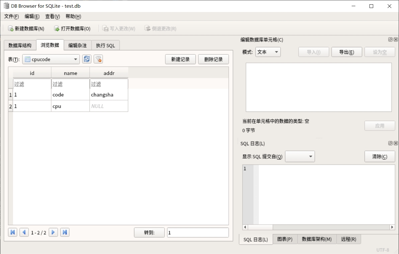Image resolution: width=399 pixels, height=254 pixels.
Task: Switch to the Database Structure (数据库结构) tab
Action: pos(20,45)
